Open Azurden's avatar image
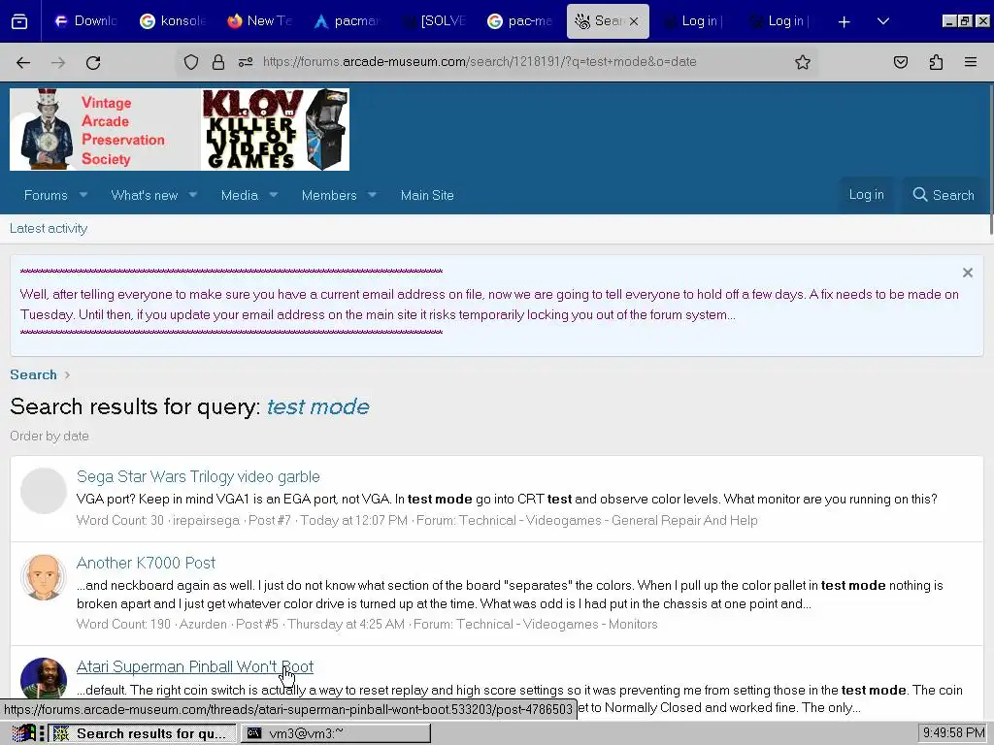The image size is (994, 745). click(x=44, y=577)
